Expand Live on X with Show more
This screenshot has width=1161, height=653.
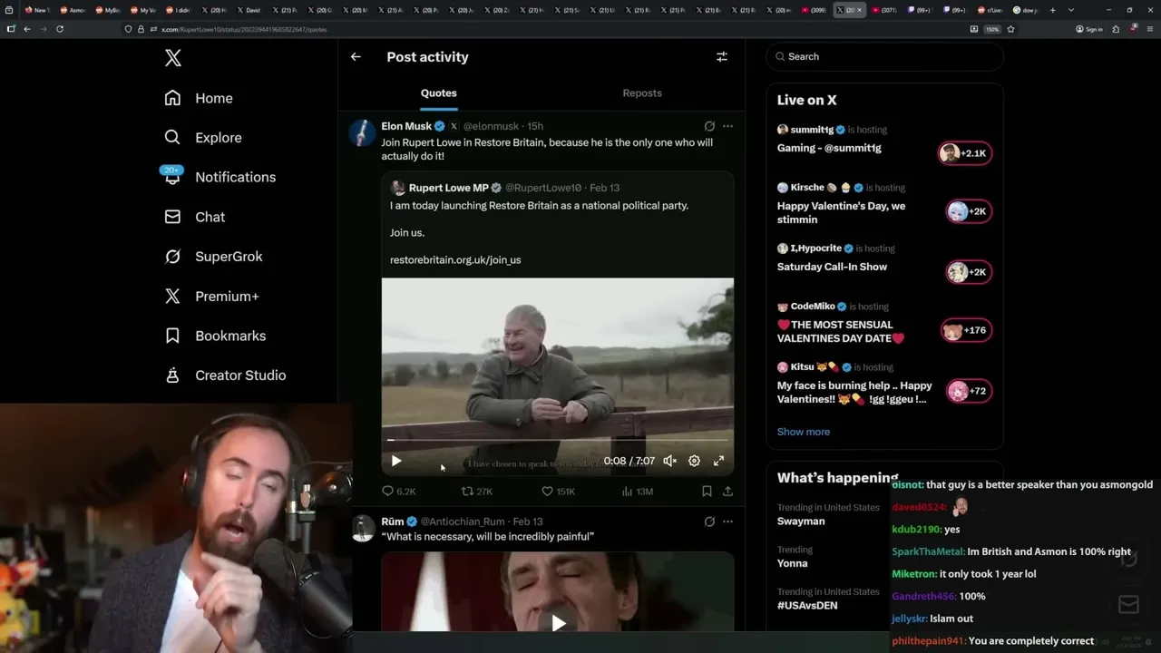804,432
